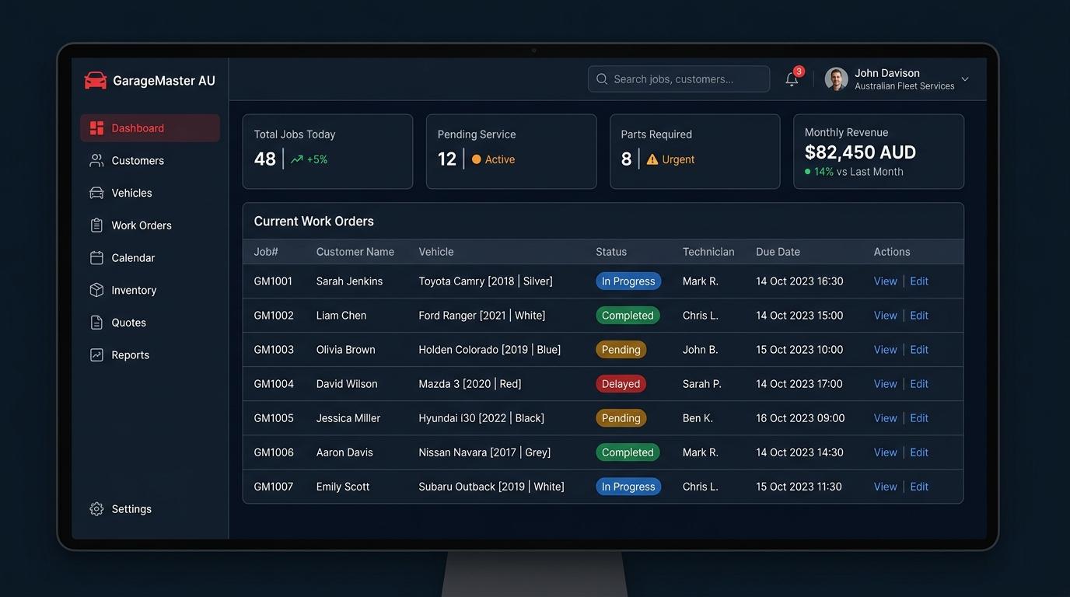View job GM1004 for David Wilson
Viewport: 1070px width, 597px height.
[886, 384]
